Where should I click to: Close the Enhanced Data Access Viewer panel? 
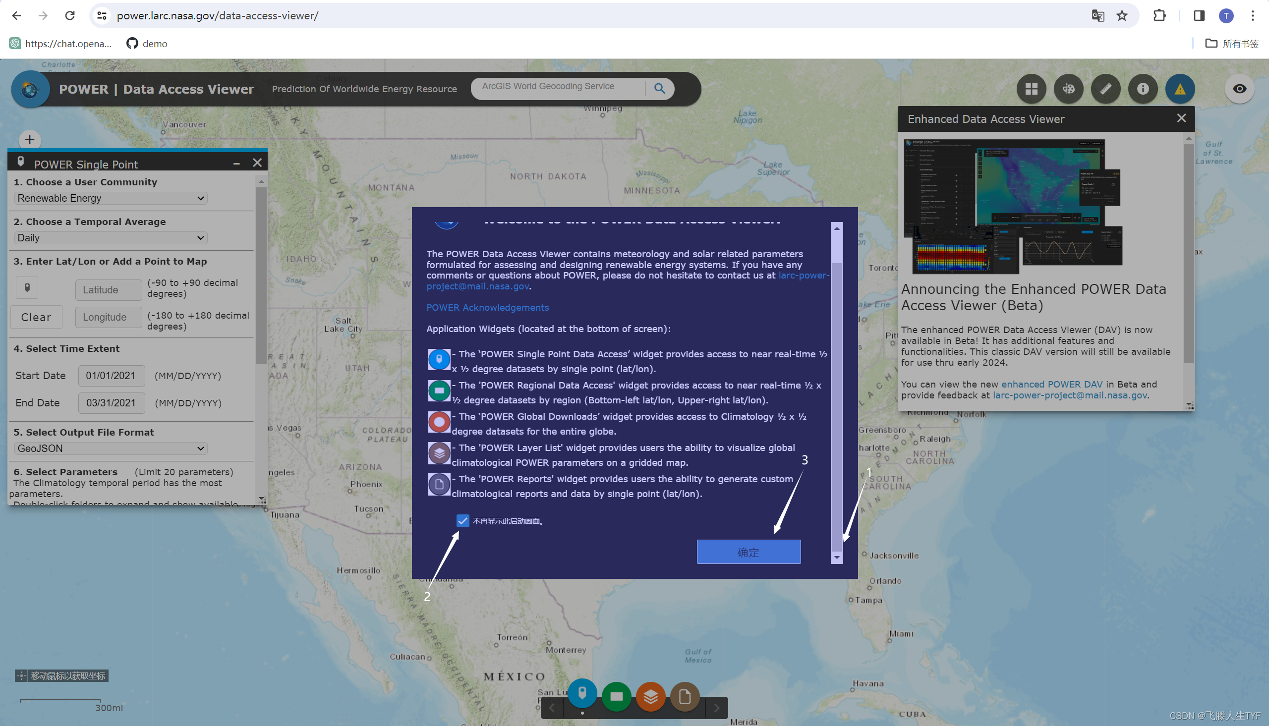tap(1181, 118)
